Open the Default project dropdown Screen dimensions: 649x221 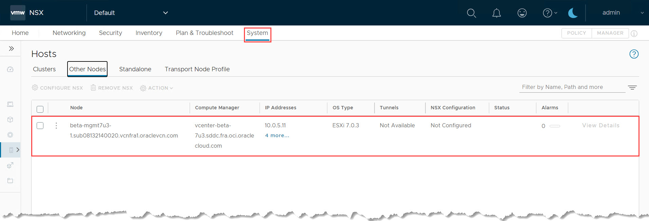(131, 13)
